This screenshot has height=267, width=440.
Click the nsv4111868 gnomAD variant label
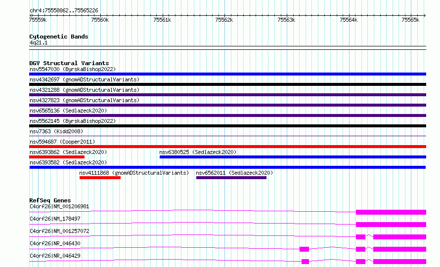click(134, 173)
